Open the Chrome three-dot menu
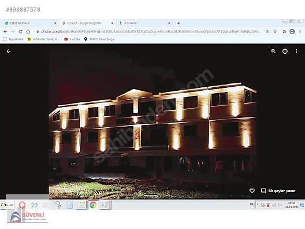 click(x=300, y=32)
